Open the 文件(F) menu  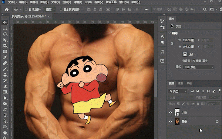(x=12, y=2)
